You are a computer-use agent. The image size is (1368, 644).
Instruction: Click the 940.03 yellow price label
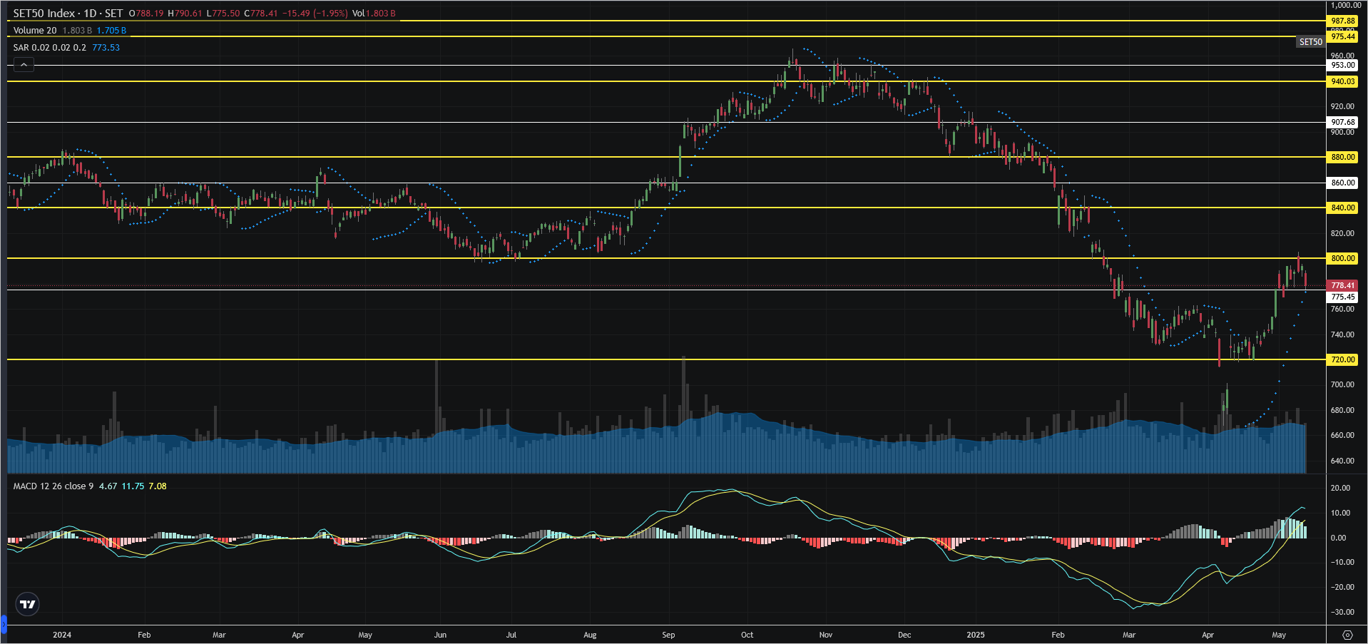click(1343, 81)
